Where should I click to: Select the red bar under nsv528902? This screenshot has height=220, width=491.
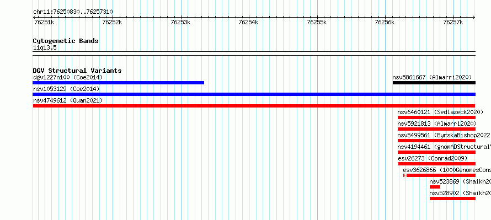click(452, 198)
